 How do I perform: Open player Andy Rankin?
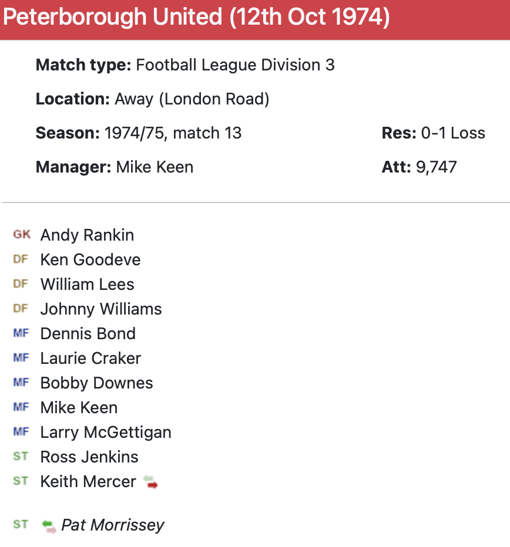pyautogui.click(x=87, y=235)
